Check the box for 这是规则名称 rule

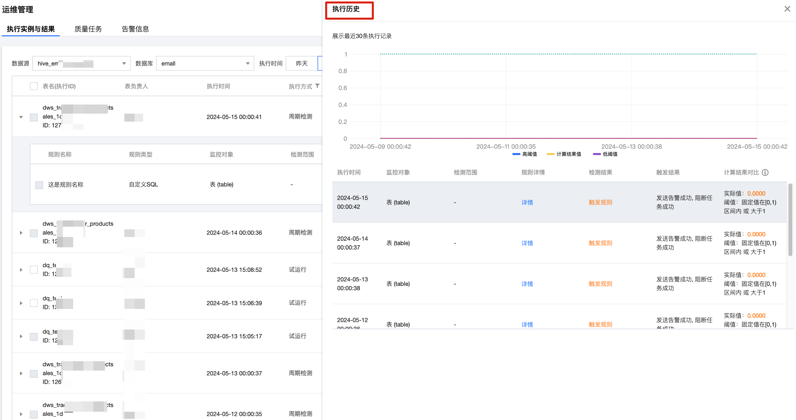tap(39, 185)
